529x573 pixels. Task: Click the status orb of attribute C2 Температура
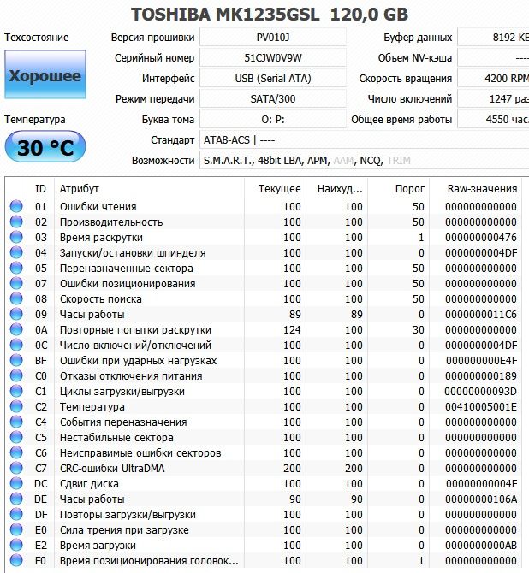click(16, 406)
